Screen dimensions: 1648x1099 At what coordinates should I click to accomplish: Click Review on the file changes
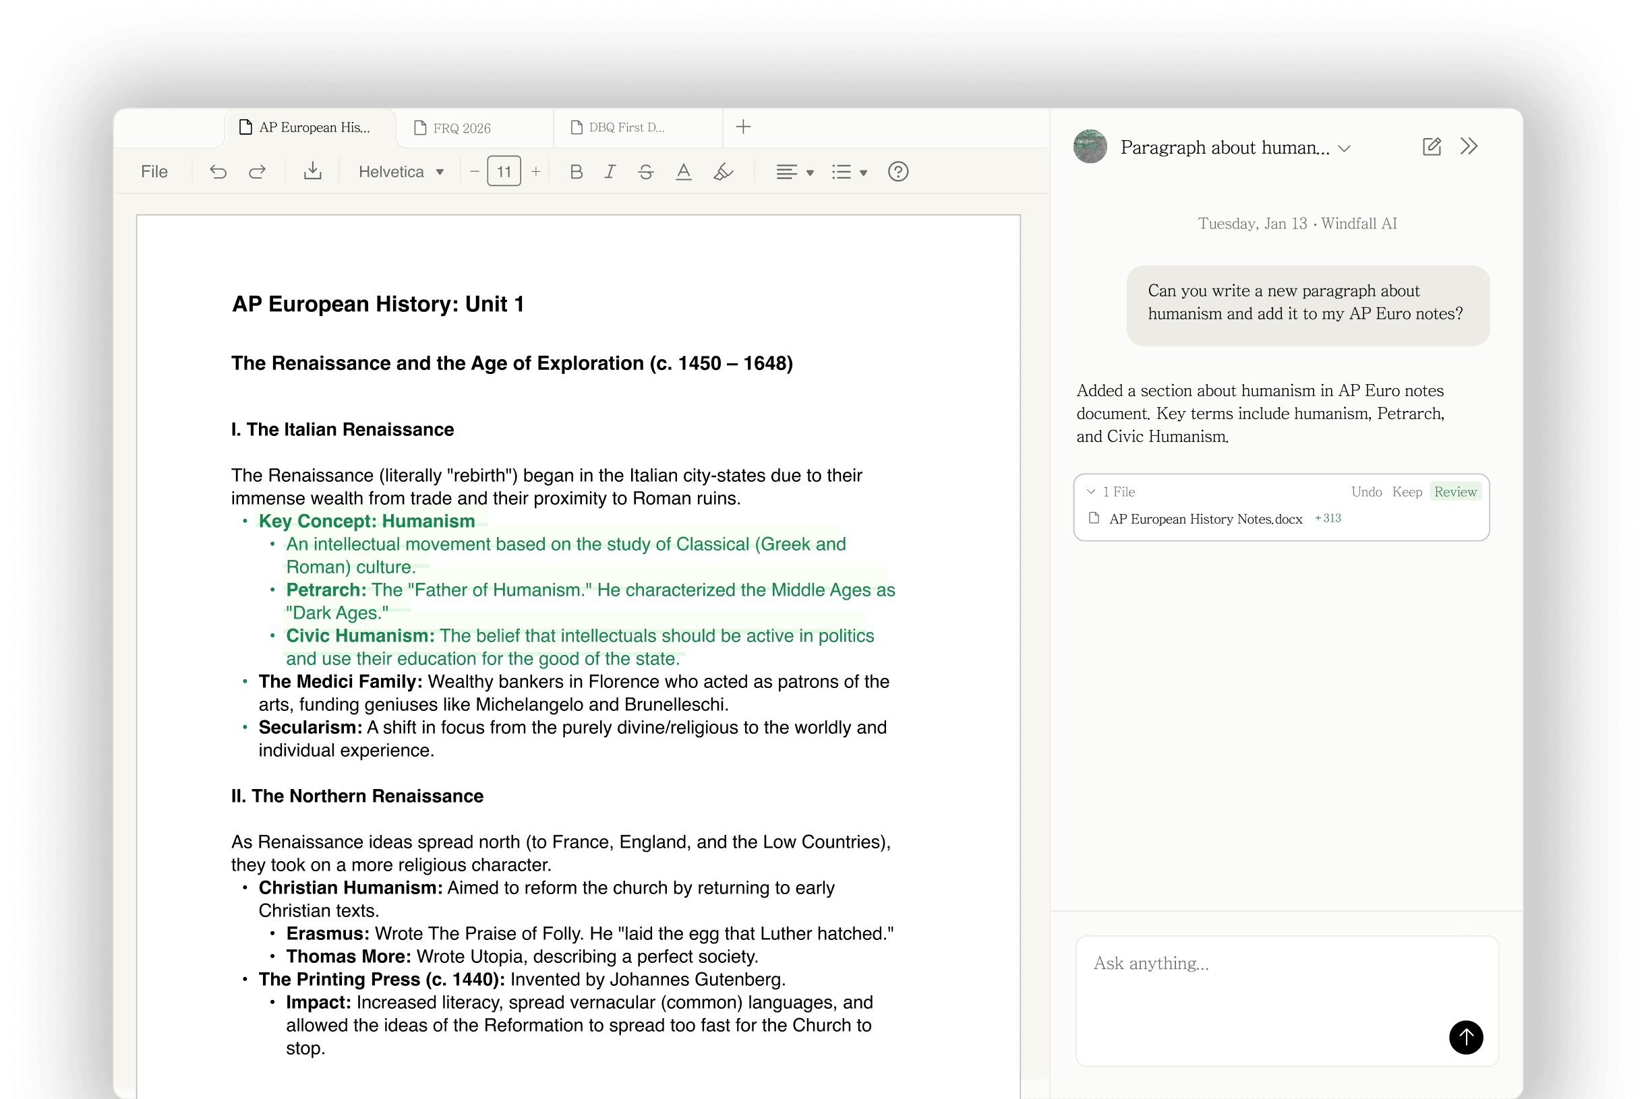[x=1455, y=491]
